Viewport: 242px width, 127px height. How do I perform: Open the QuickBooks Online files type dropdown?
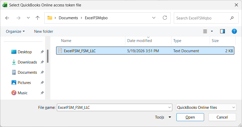[206, 108]
